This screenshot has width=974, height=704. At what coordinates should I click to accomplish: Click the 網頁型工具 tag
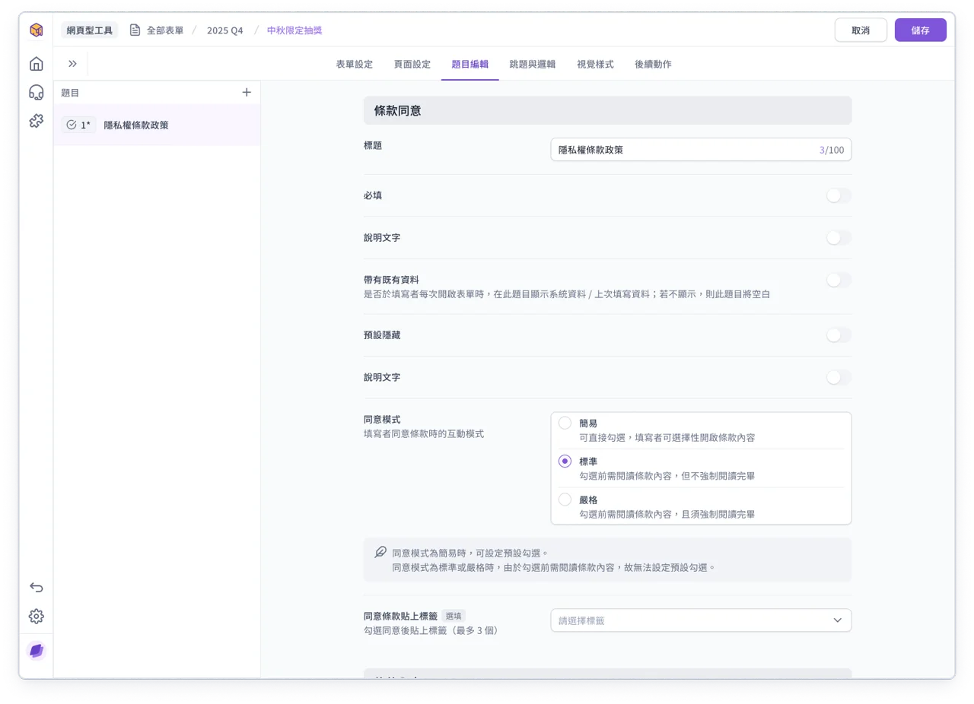pyautogui.click(x=90, y=30)
